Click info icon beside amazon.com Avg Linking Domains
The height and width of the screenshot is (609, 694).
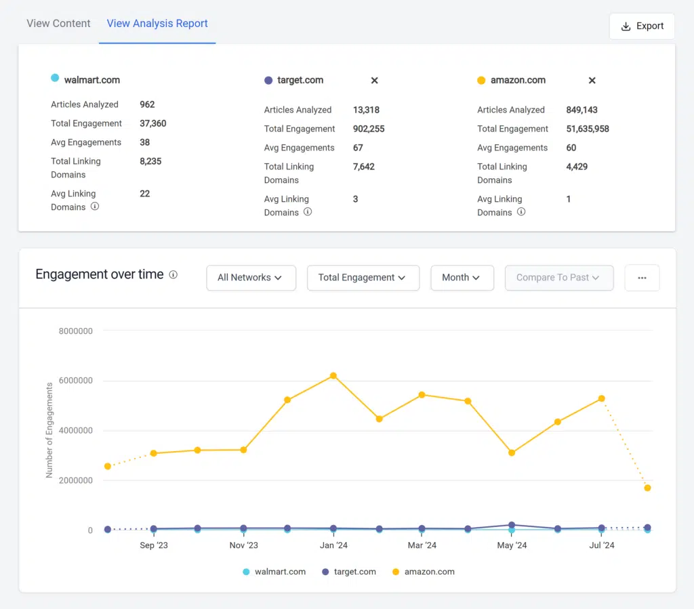point(521,212)
